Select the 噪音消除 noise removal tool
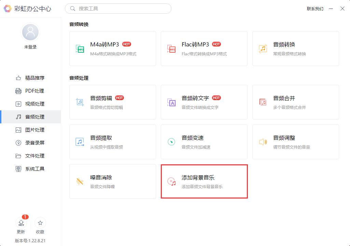Viewport: 350px width, 246px height. click(112, 181)
